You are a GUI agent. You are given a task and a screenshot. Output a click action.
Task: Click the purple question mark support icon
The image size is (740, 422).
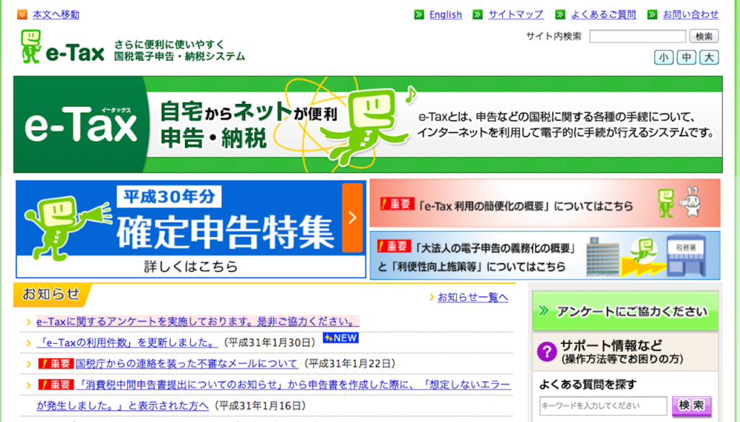547,351
